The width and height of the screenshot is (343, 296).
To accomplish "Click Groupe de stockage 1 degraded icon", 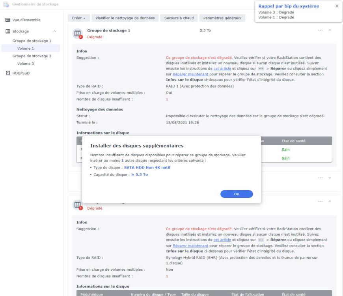I will 77,34.
